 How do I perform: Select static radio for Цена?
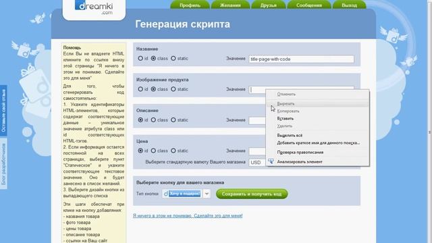coord(173,151)
